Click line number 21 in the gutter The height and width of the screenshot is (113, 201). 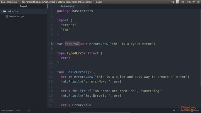point(51,105)
